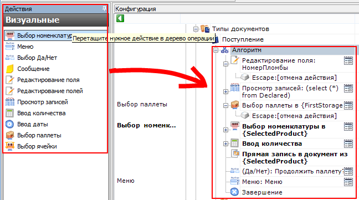Select the Поступление document type

click(x=243, y=39)
